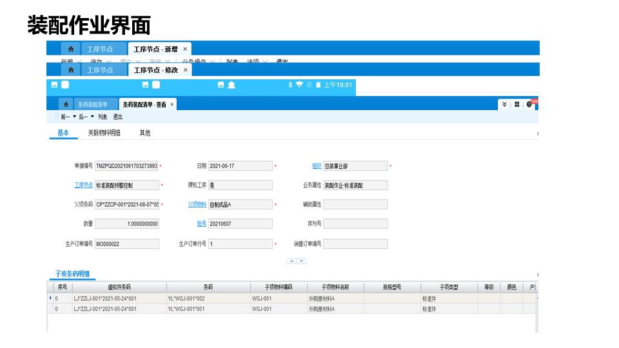The width and height of the screenshot is (619, 348).
Task: Collapse form using the up-chevron button
Action: (x=291, y=261)
